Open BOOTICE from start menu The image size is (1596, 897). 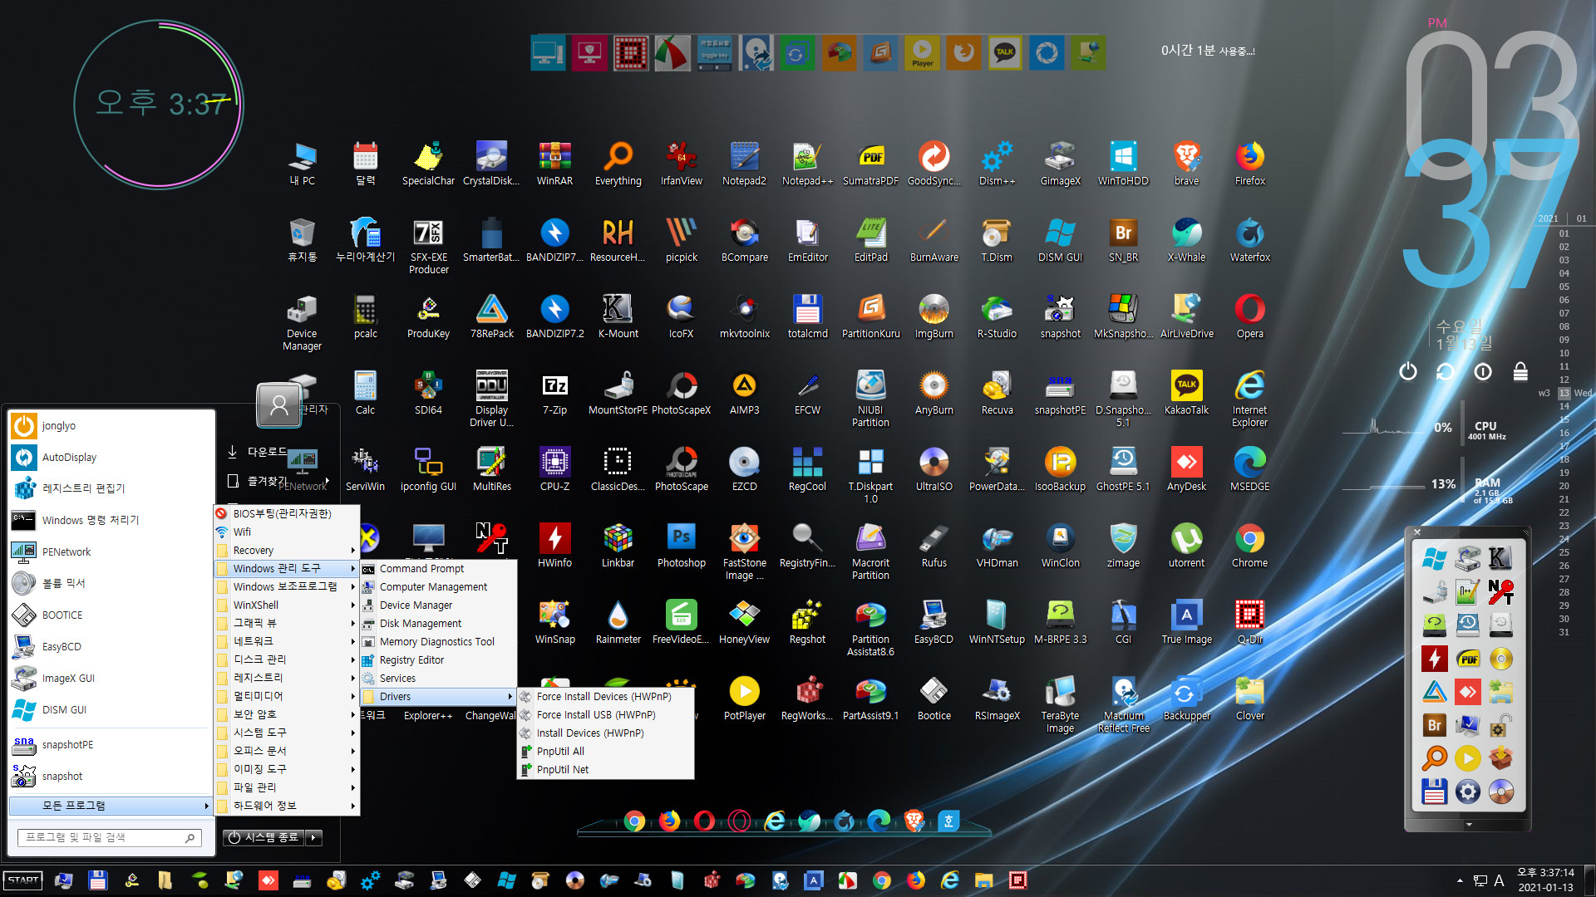point(110,615)
